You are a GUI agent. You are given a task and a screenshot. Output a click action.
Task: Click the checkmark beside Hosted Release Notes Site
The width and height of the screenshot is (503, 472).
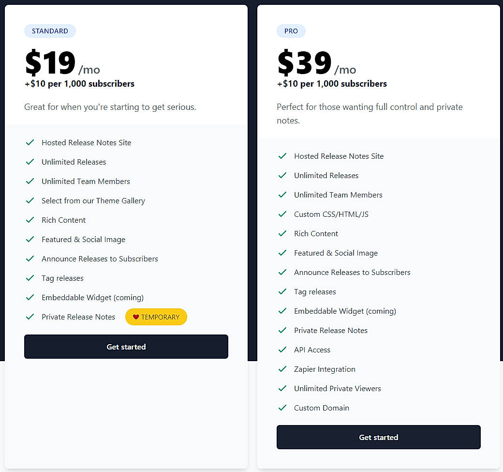coord(30,142)
